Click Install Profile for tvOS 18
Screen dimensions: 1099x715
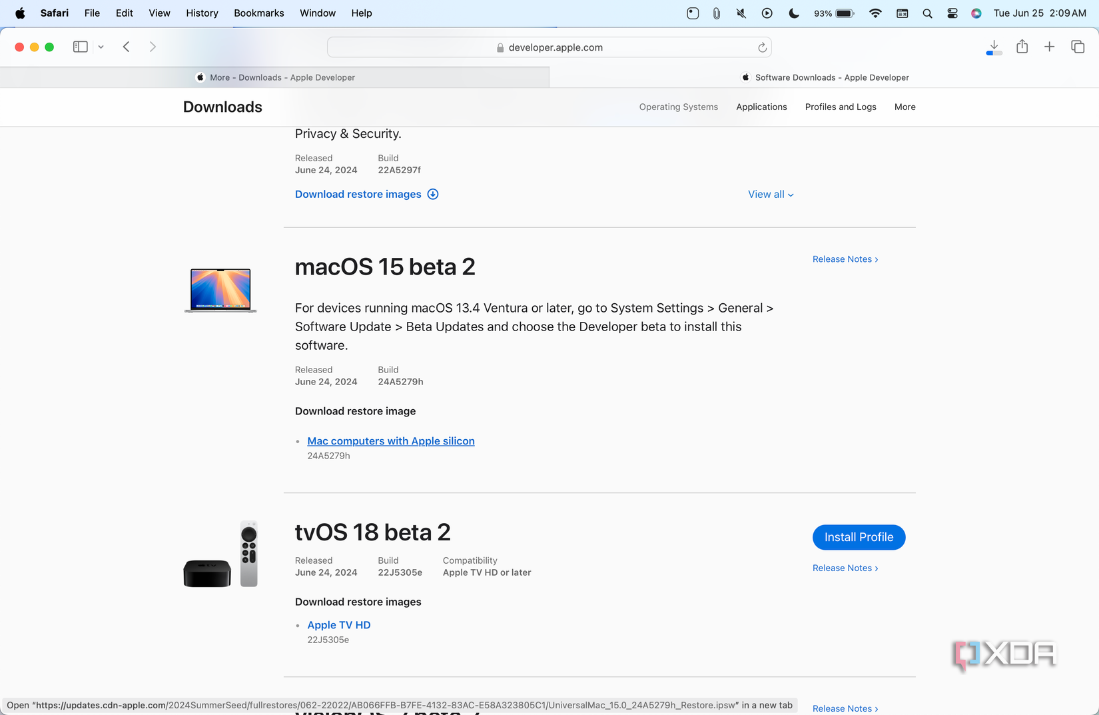(x=859, y=537)
